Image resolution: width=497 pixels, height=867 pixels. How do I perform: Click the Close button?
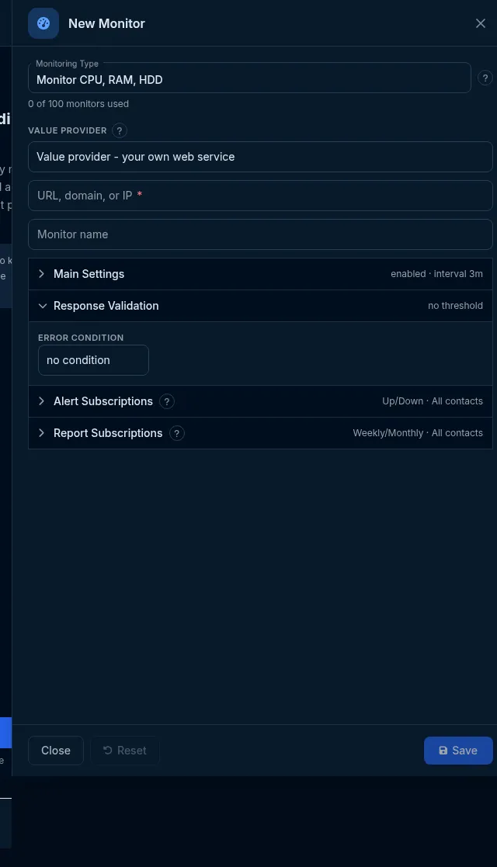[x=56, y=751]
